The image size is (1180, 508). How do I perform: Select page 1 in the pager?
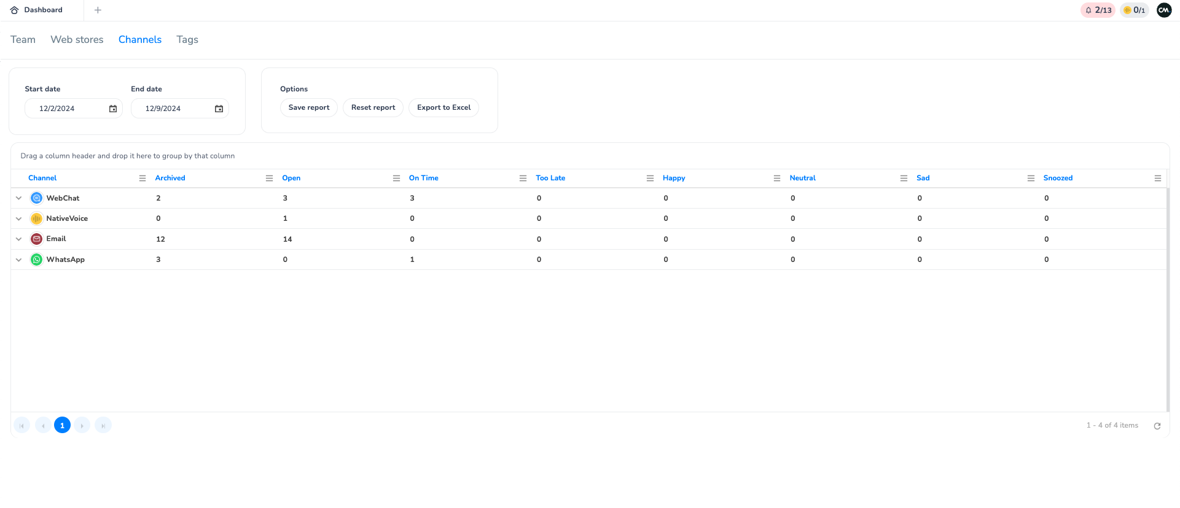point(62,425)
